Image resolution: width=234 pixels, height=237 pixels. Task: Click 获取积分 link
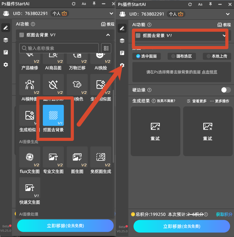[224, 214]
